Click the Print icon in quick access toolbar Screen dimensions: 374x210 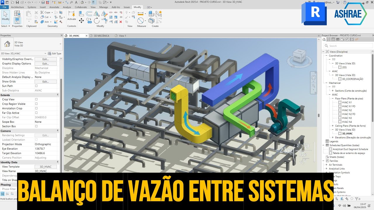click(x=43, y=2)
